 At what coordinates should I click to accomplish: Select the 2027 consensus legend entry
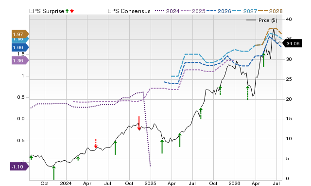pyautogui.click(x=244, y=11)
